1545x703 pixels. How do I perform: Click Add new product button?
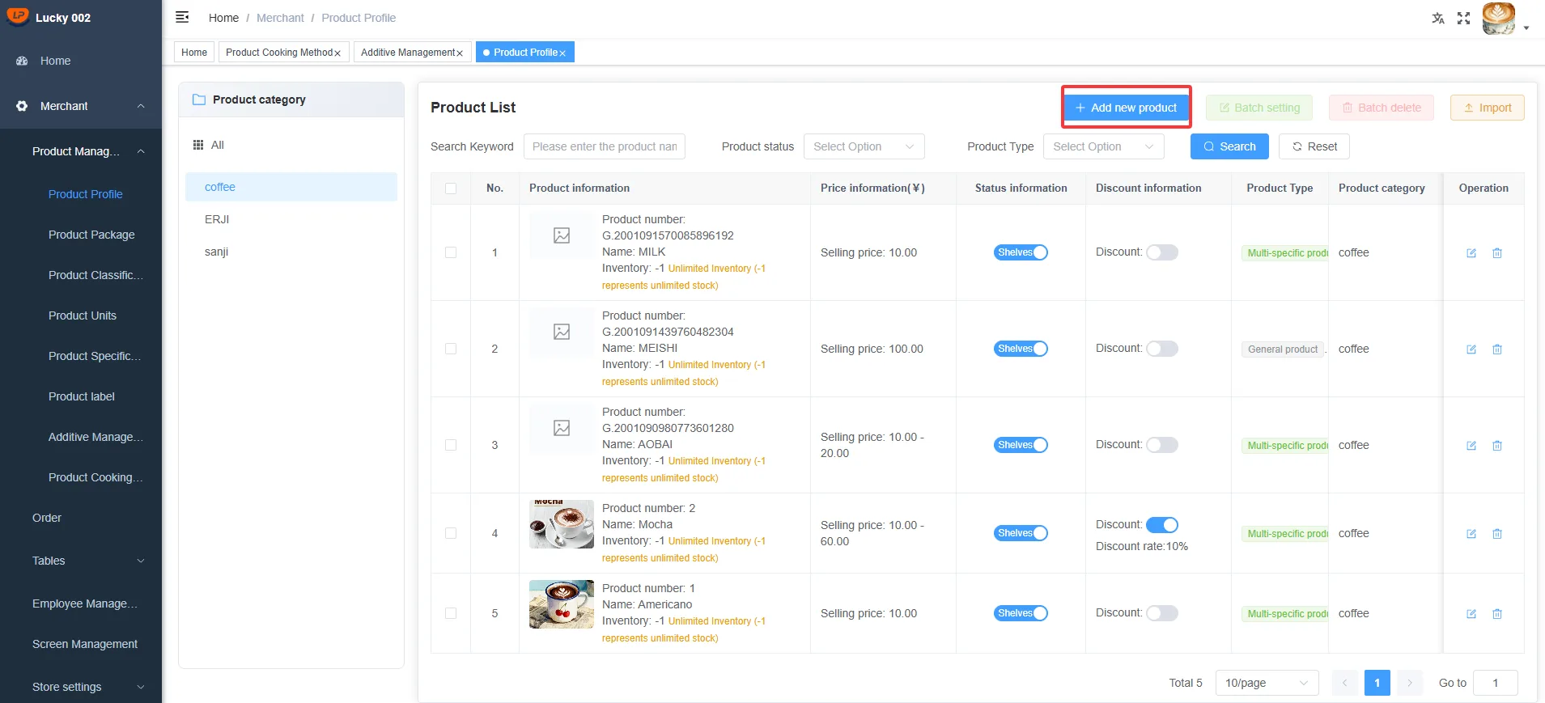1126,108
